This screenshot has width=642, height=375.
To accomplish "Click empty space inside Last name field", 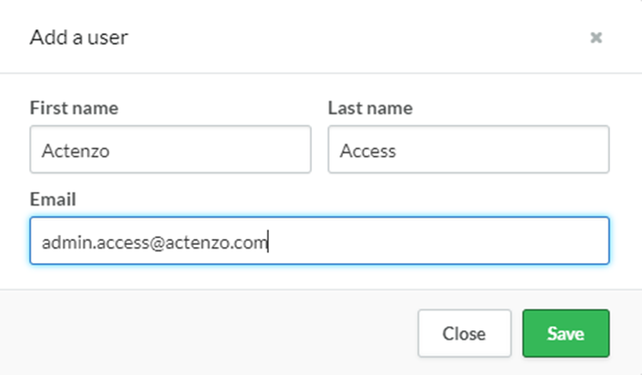I will [x=502, y=149].
